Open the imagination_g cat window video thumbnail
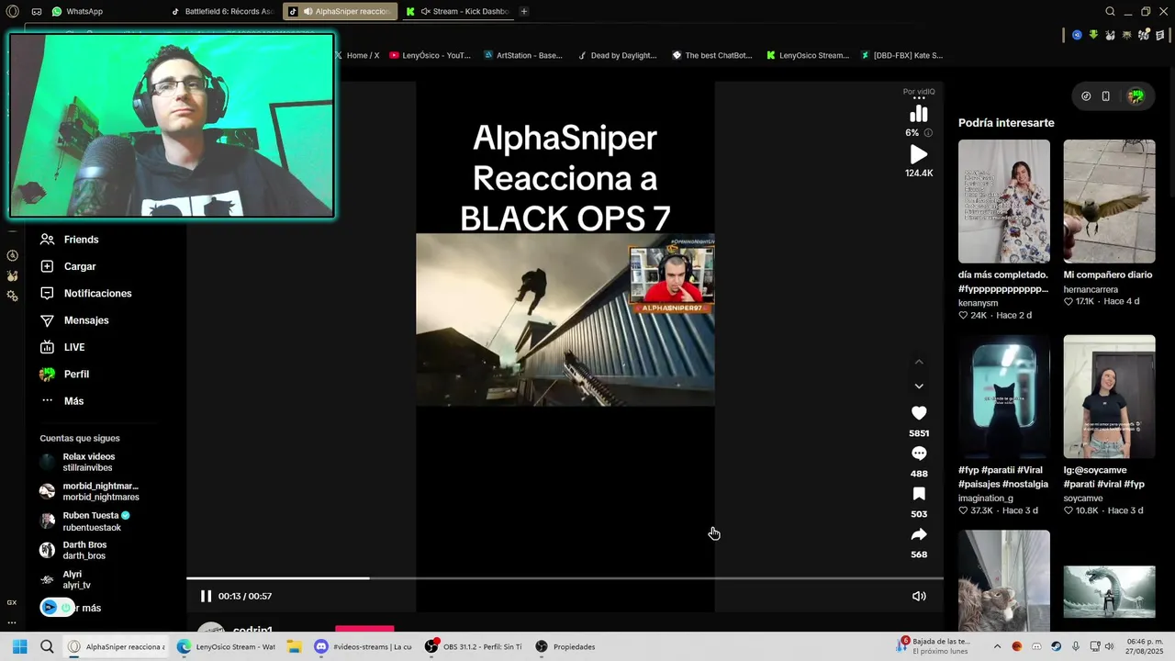Screen dimensions: 1175x661 click(1004, 397)
